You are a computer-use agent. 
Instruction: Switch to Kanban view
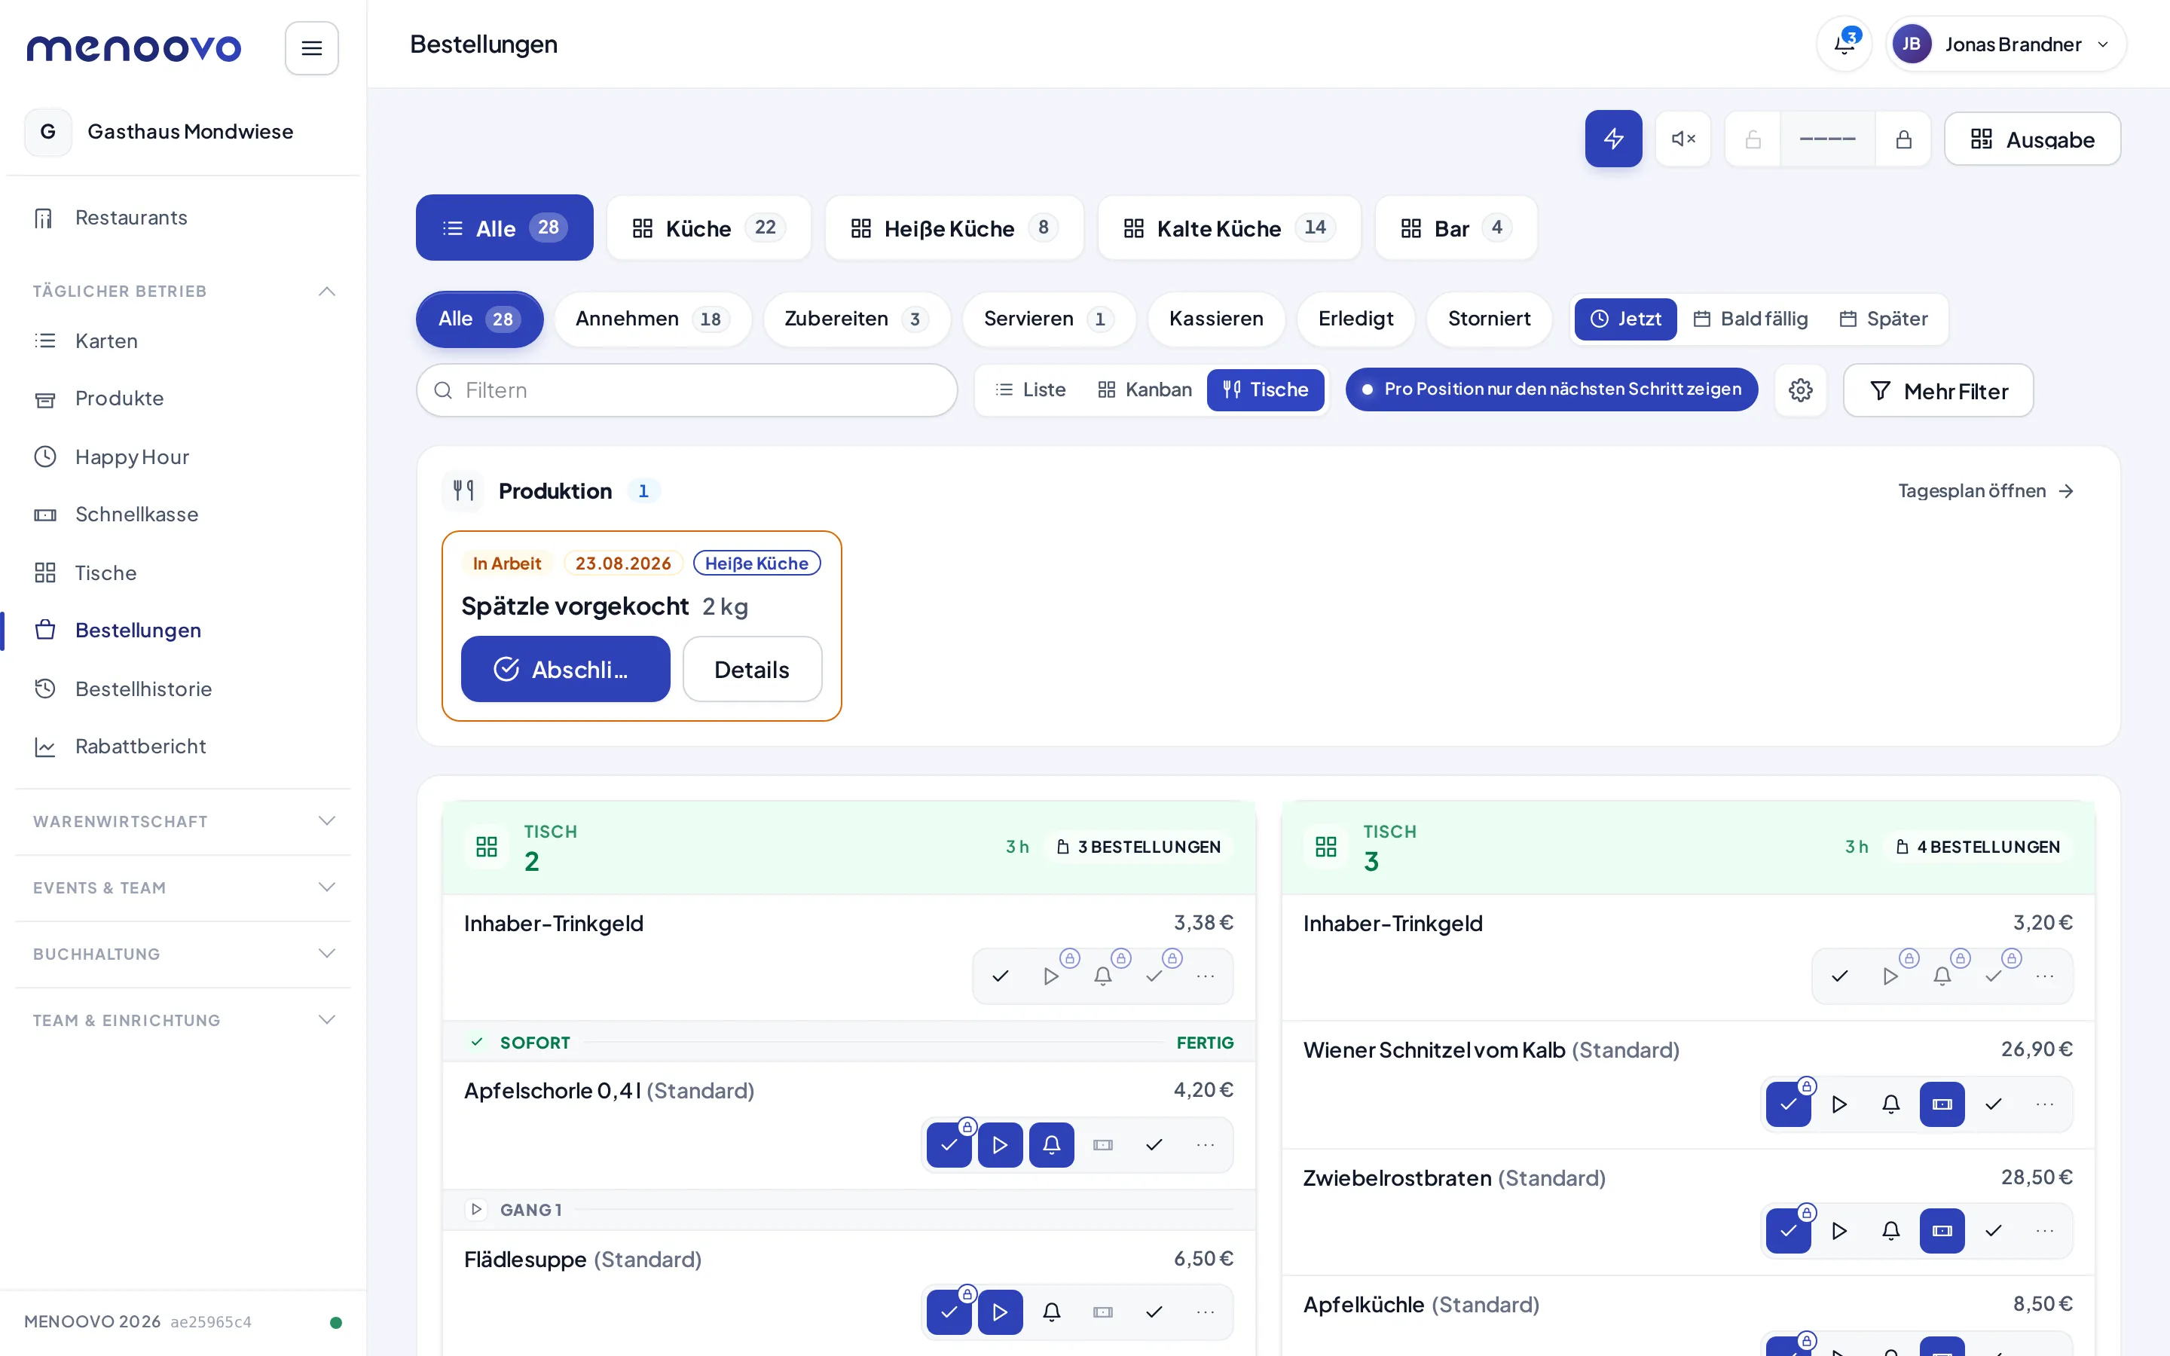click(1145, 390)
